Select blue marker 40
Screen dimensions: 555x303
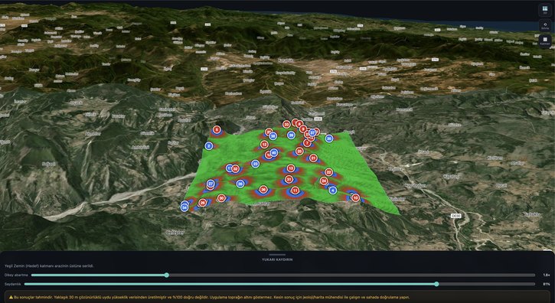273,153
